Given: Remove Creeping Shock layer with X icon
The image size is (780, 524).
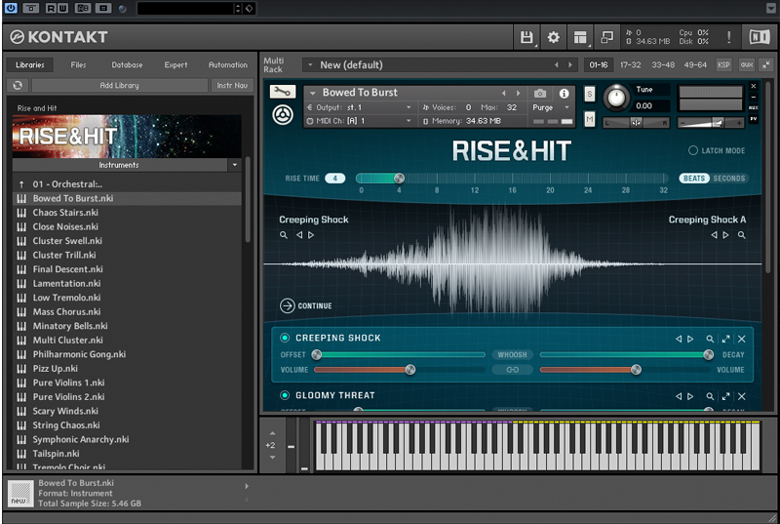Looking at the screenshot, I should (x=742, y=339).
